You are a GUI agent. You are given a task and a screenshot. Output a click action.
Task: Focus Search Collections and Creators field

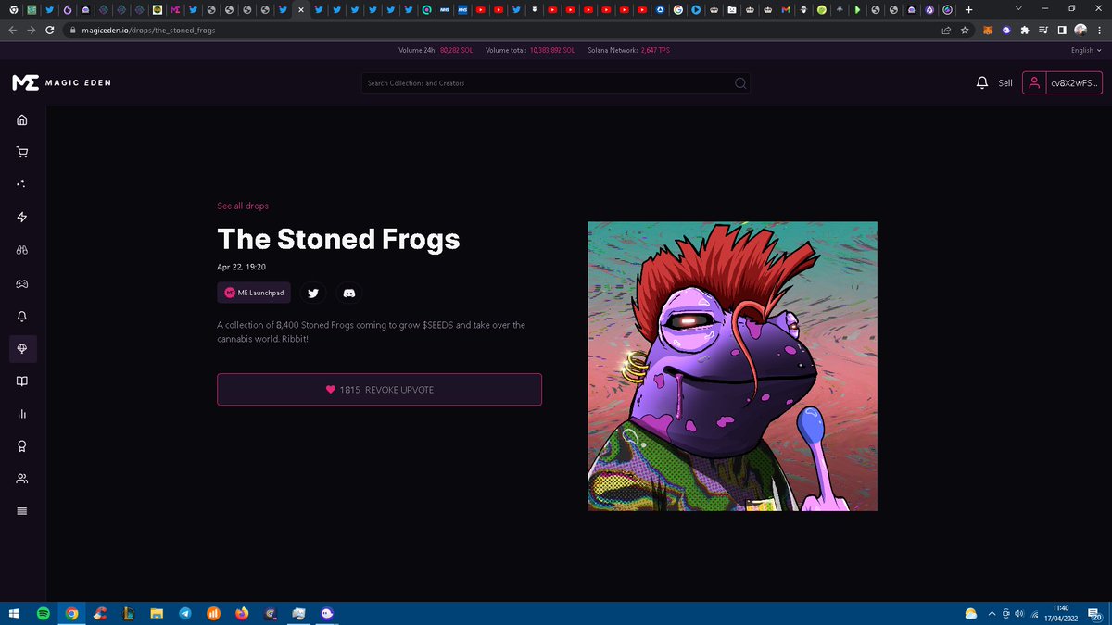click(x=556, y=83)
